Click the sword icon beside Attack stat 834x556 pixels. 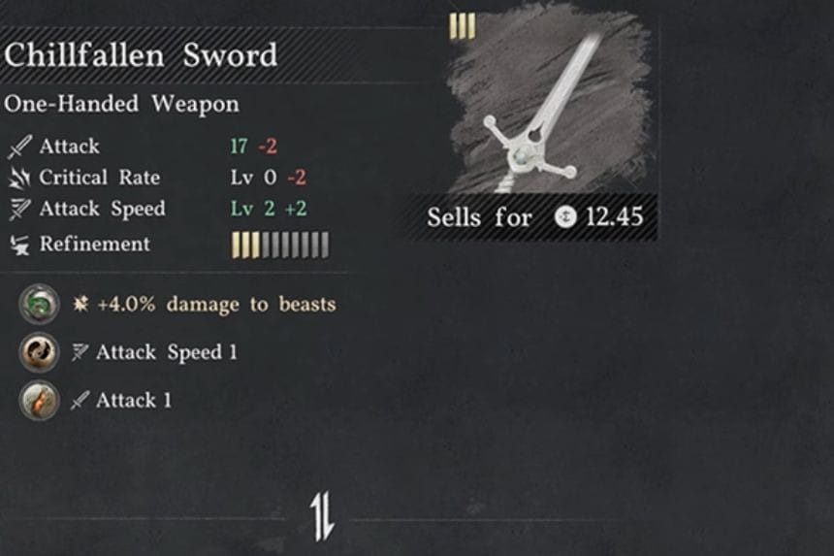tap(19, 147)
